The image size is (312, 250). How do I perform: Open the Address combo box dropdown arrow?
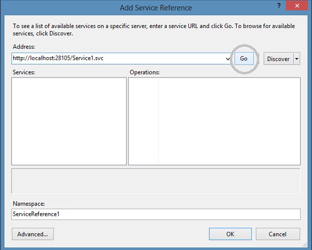pos(228,59)
